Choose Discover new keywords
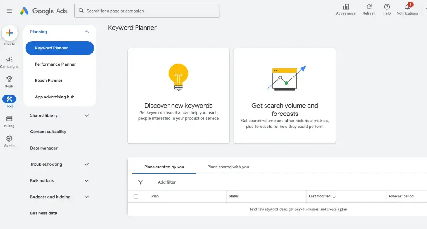 point(178,96)
